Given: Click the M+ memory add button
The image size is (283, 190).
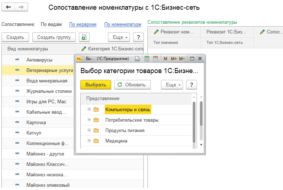Looking at the screenshot, I should (x=174, y=59).
